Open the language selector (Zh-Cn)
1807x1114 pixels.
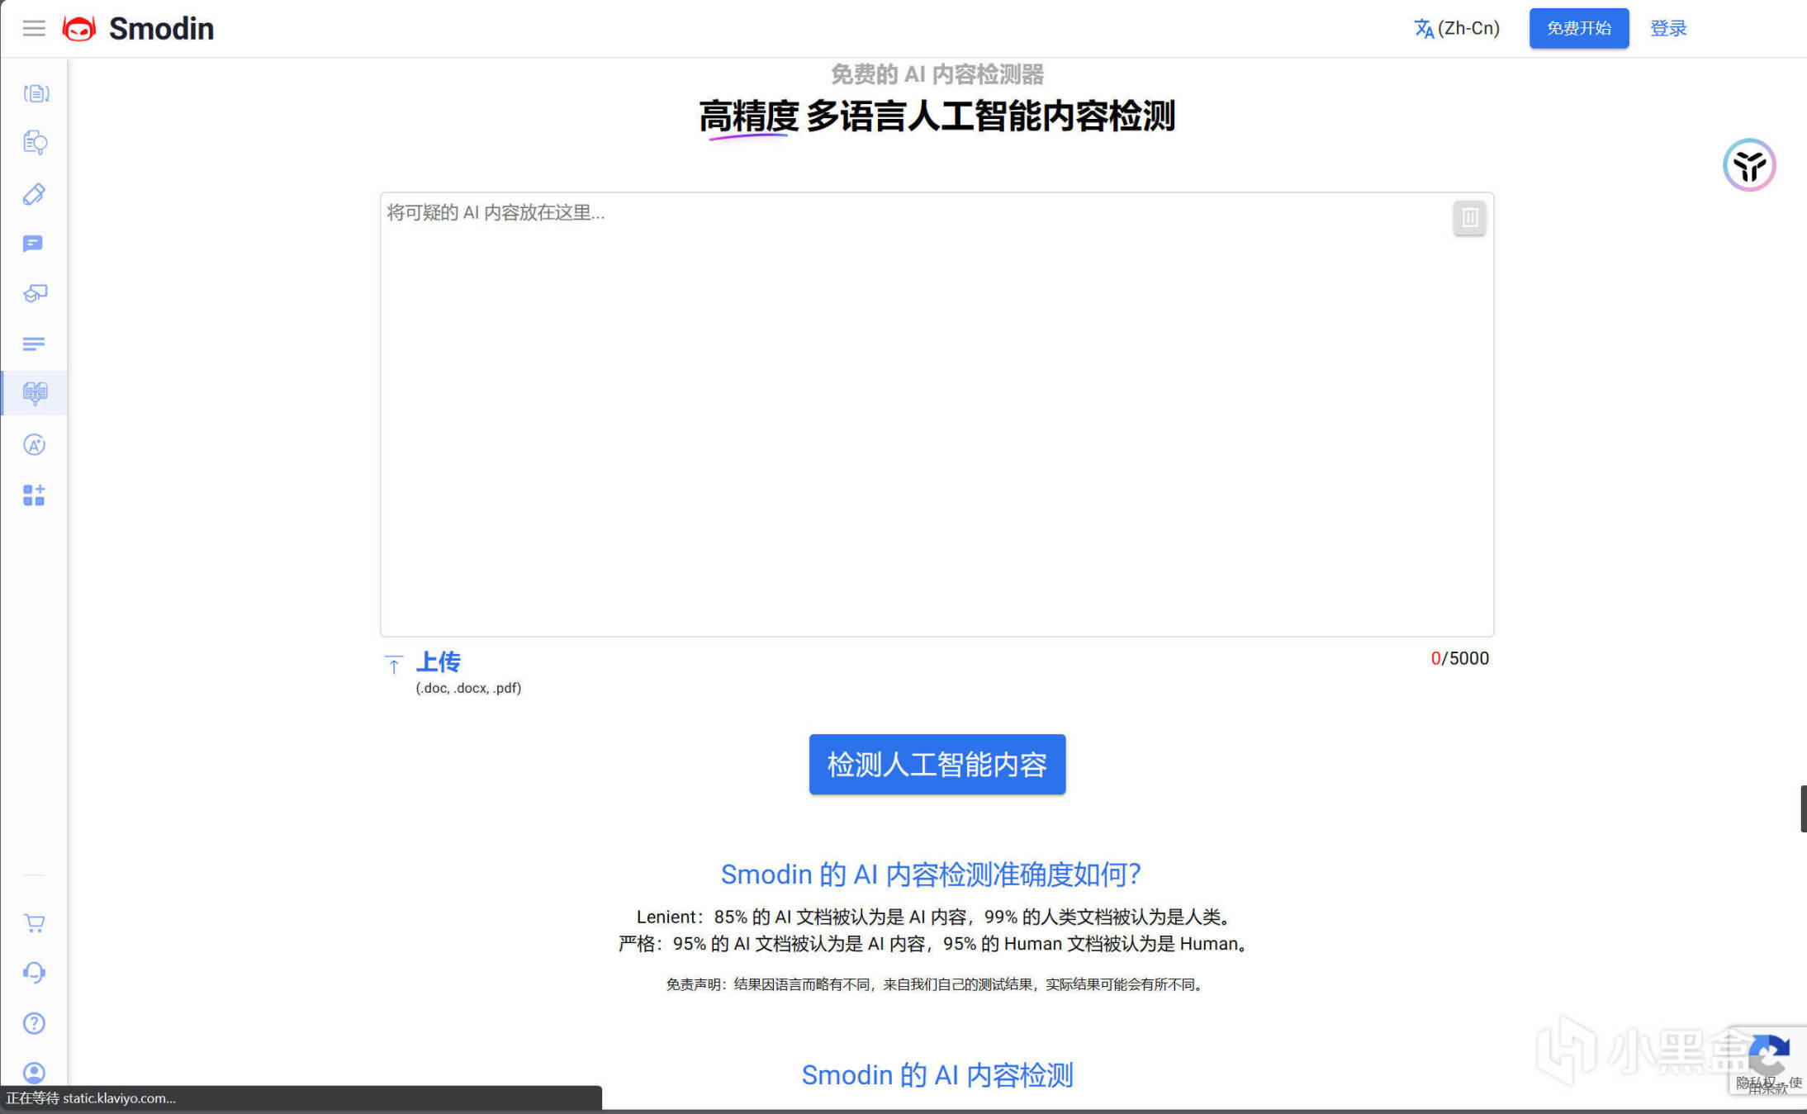pos(1457,29)
